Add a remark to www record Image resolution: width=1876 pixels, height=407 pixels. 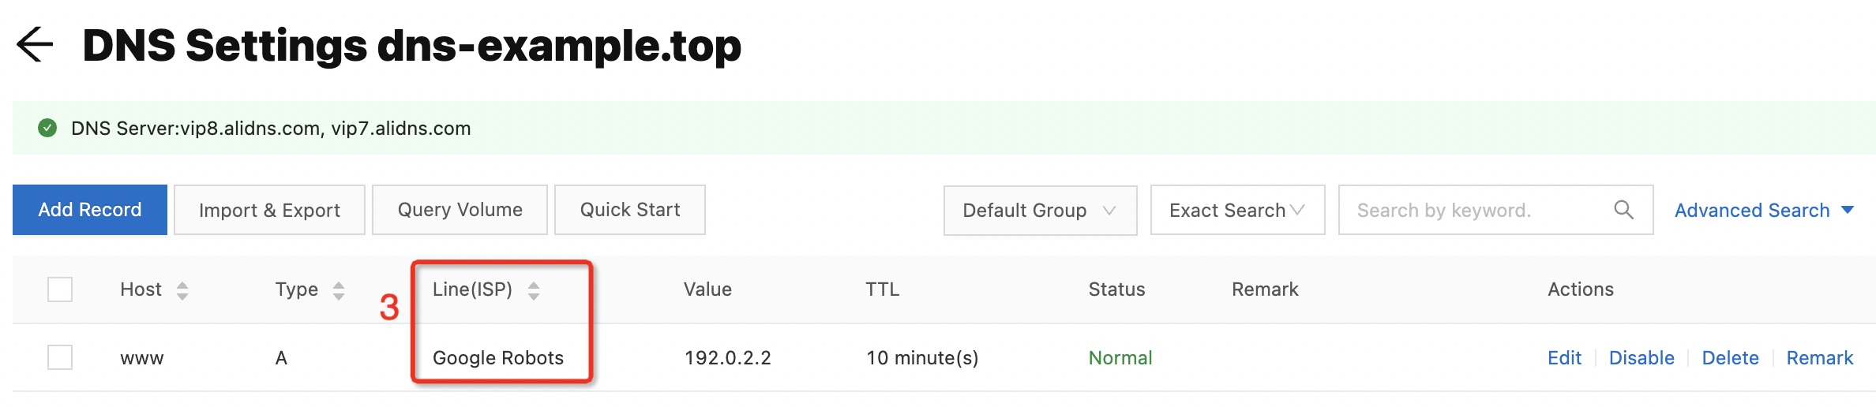[1819, 358]
